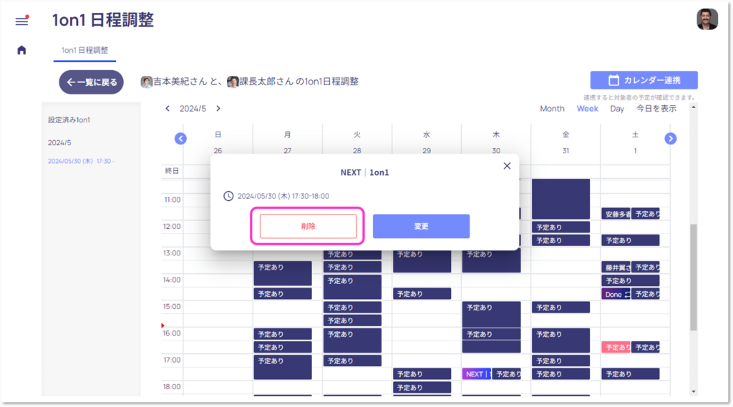733x407 pixels.
Task: Switch to Month view
Action: pos(552,109)
